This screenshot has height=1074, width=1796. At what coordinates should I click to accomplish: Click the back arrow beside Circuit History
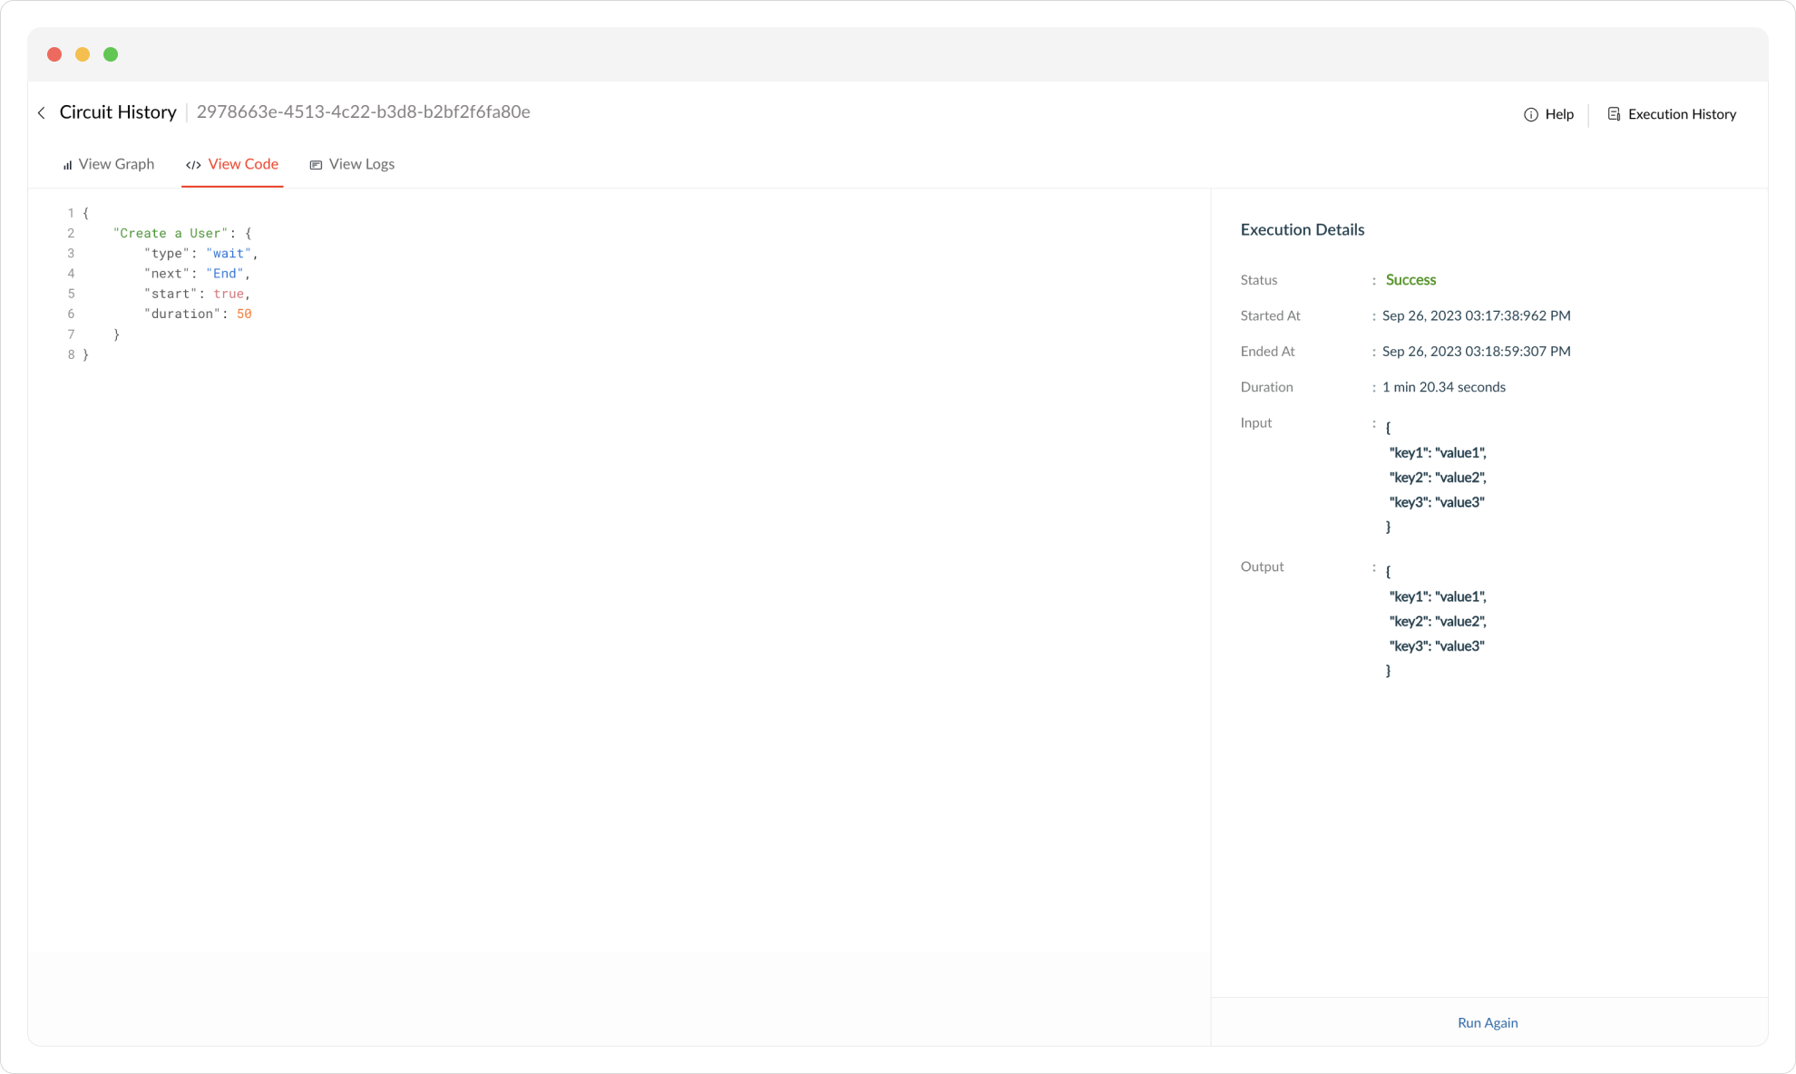42,113
